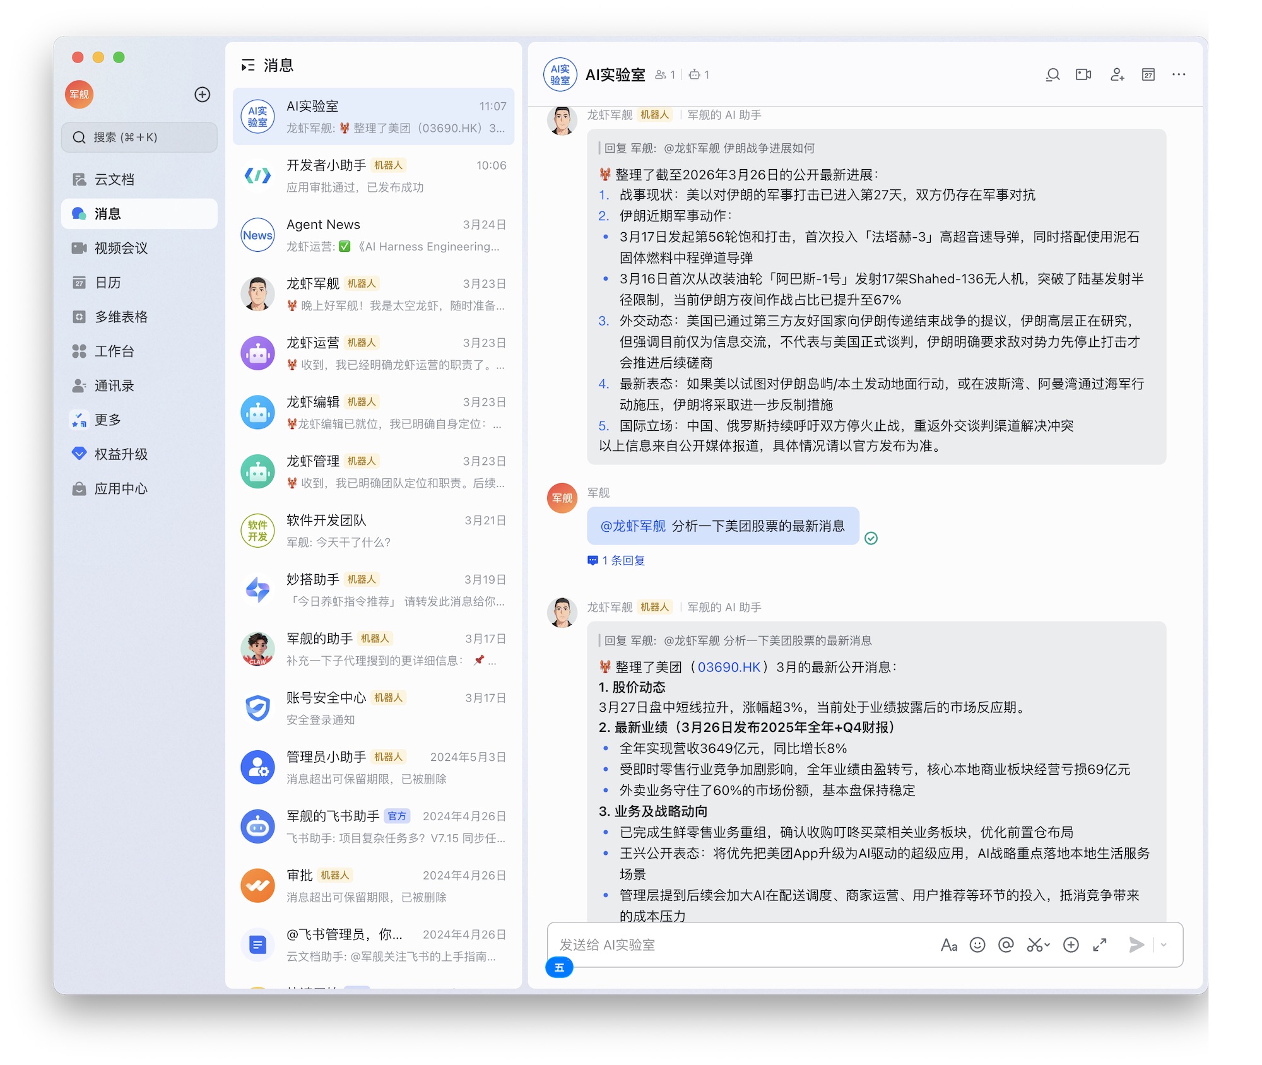Search within the AI实验室 chat
Viewport: 1262px width, 1065px height.
click(1052, 74)
